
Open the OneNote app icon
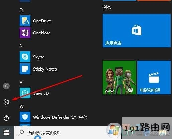point(25,33)
